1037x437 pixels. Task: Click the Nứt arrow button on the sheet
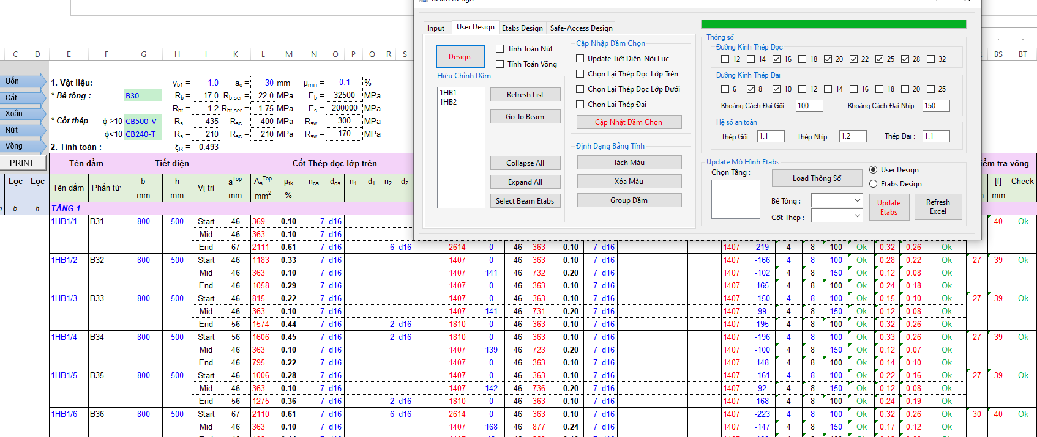coord(23,130)
